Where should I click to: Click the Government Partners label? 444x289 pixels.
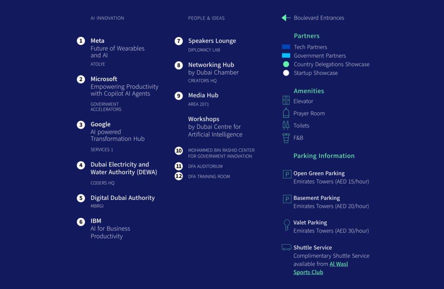pyautogui.click(x=320, y=56)
